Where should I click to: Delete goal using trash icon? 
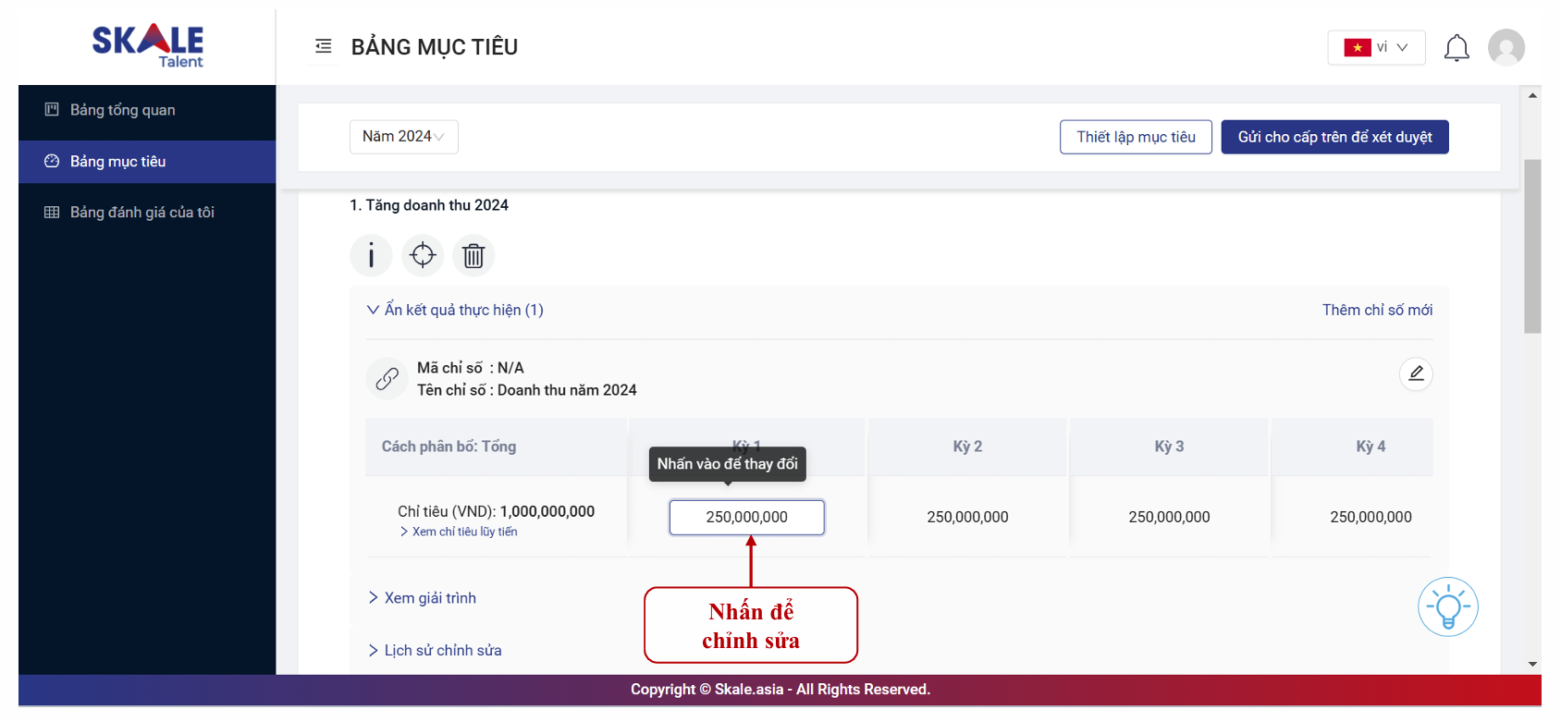pos(473,255)
